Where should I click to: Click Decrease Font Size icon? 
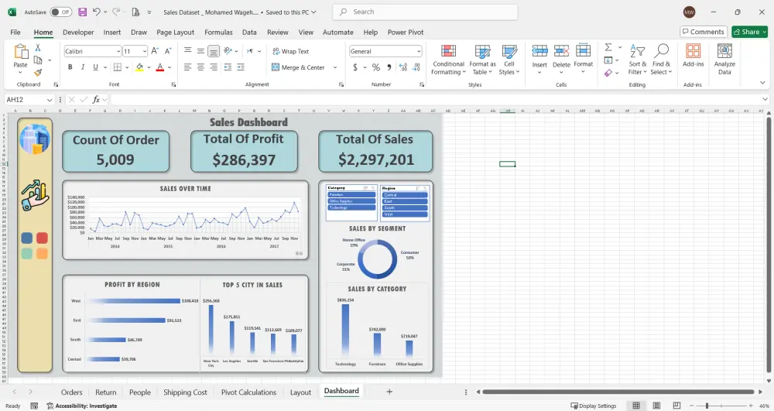tap(168, 51)
